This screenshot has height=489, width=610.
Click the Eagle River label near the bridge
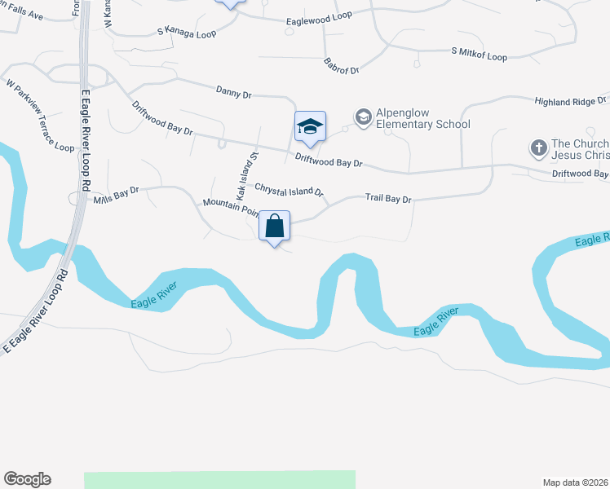pos(154,295)
